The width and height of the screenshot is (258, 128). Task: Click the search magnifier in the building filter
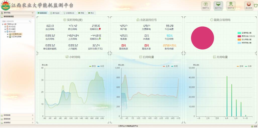coord(30,22)
